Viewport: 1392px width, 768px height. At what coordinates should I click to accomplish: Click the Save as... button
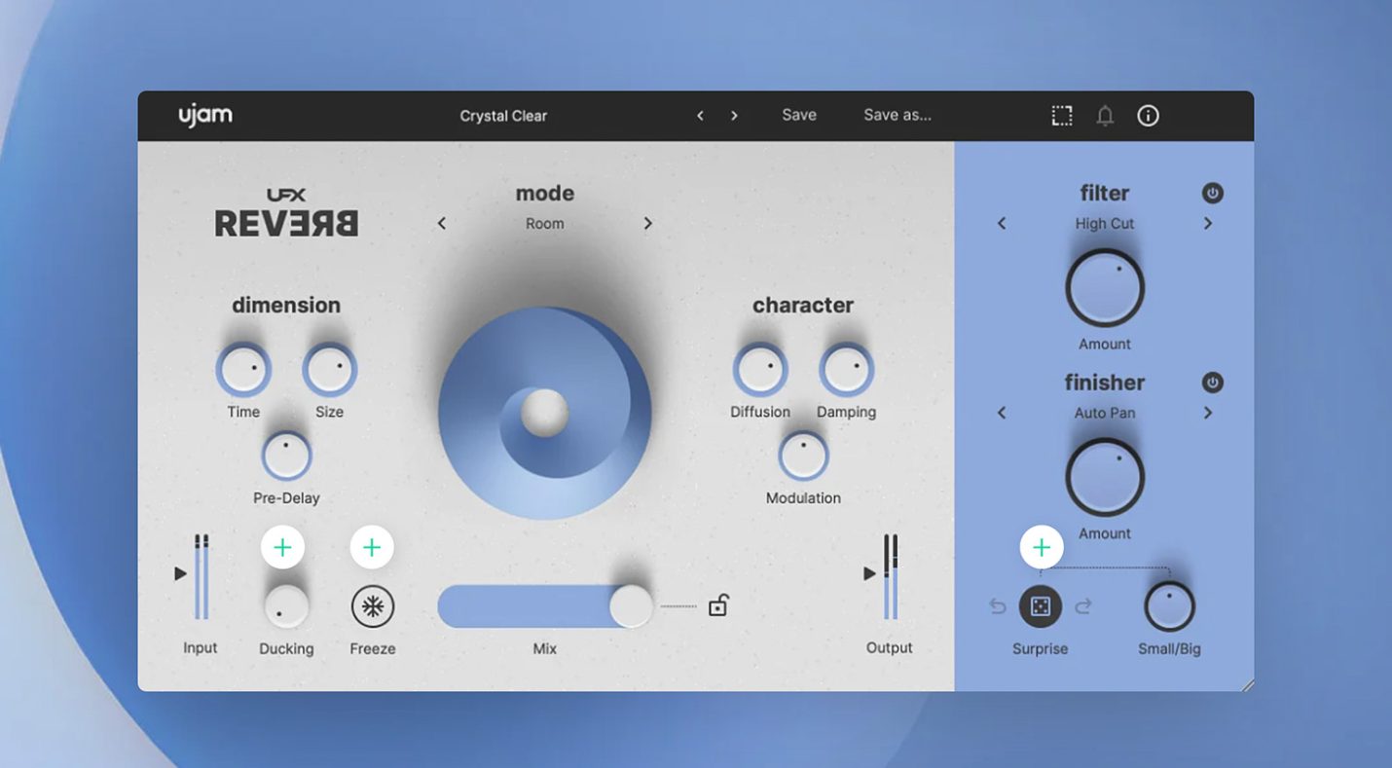pos(897,115)
